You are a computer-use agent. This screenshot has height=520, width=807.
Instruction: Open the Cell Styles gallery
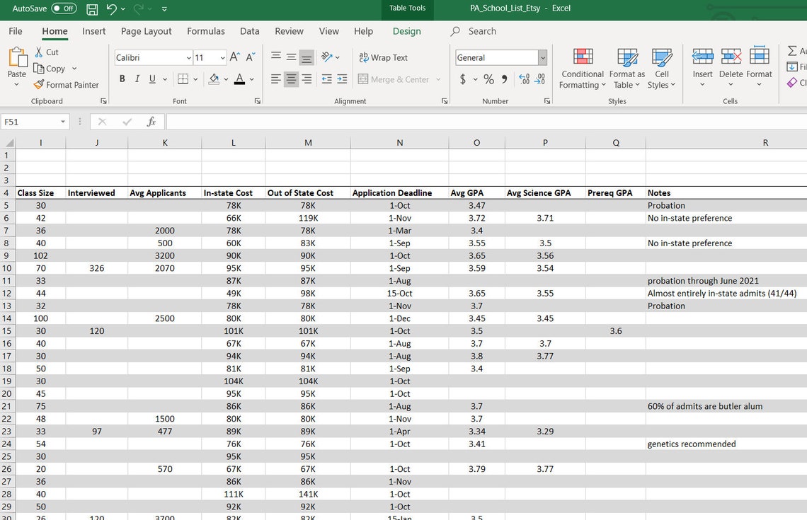(x=662, y=68)
